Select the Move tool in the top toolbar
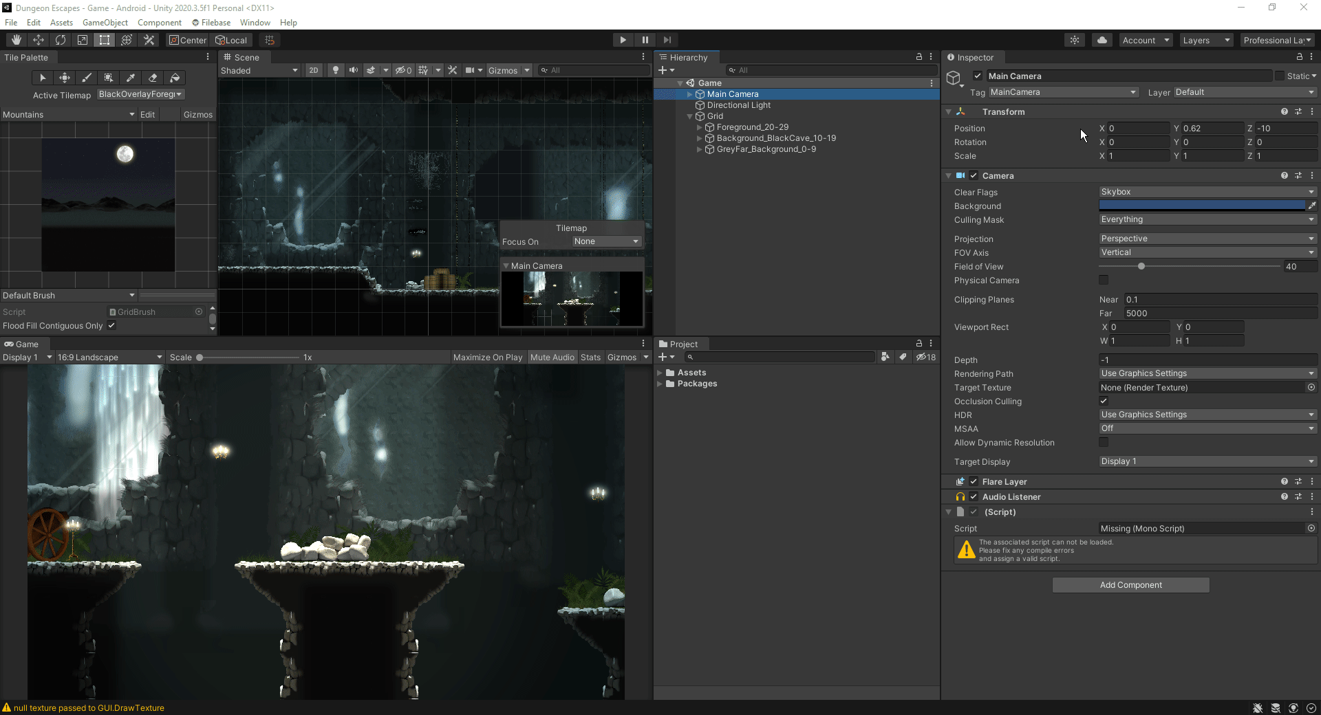Screen dimensions: 1321x715 [39, 40]
